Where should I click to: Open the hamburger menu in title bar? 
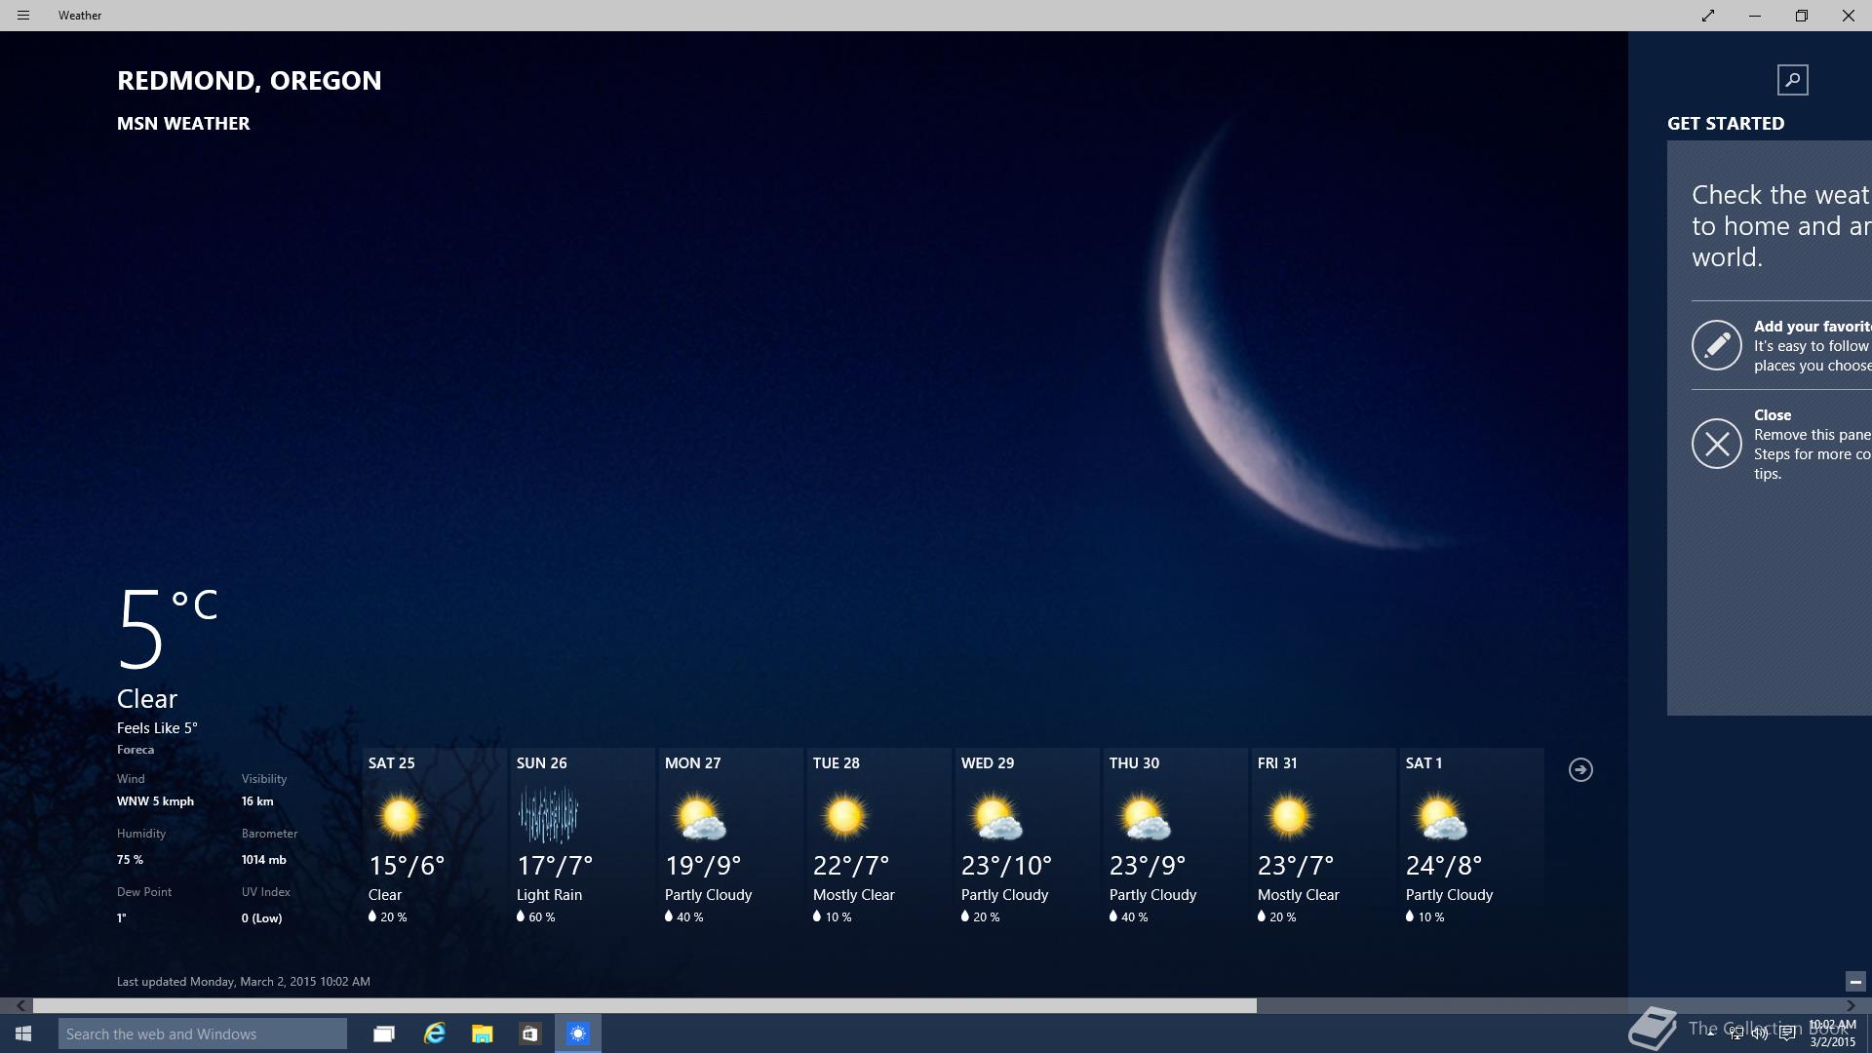(23, 16)
